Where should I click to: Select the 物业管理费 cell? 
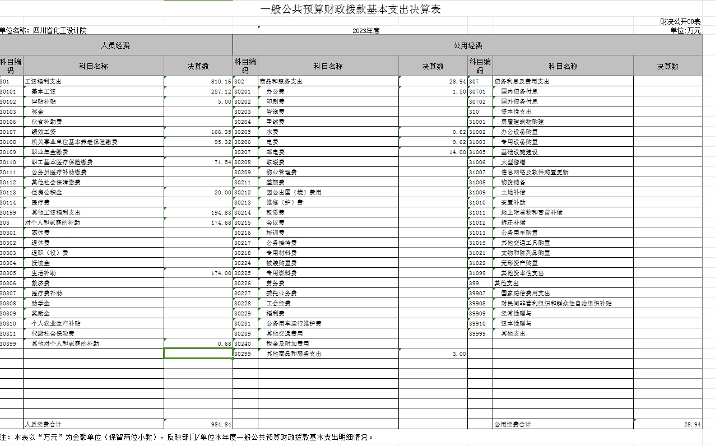[x=328, y=172]
